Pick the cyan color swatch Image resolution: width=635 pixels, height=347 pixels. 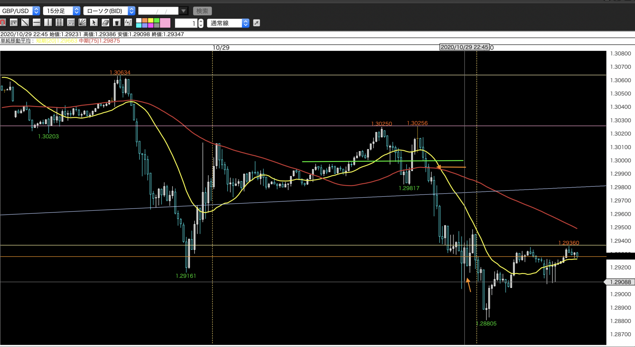coord(139,25)
